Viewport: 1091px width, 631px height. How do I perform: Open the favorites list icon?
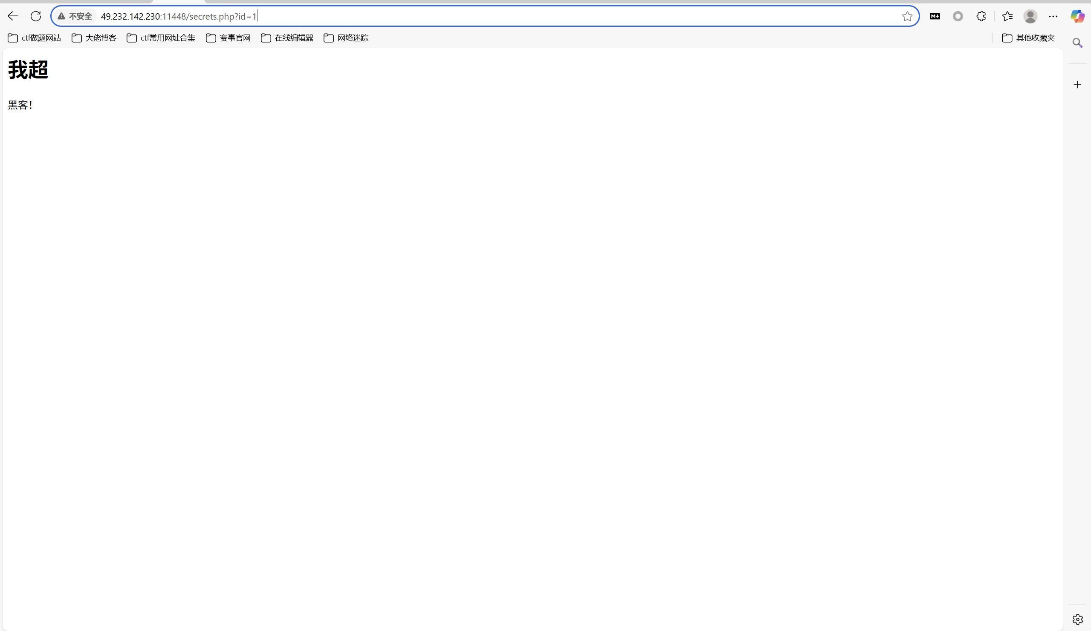coord(1007,17)
